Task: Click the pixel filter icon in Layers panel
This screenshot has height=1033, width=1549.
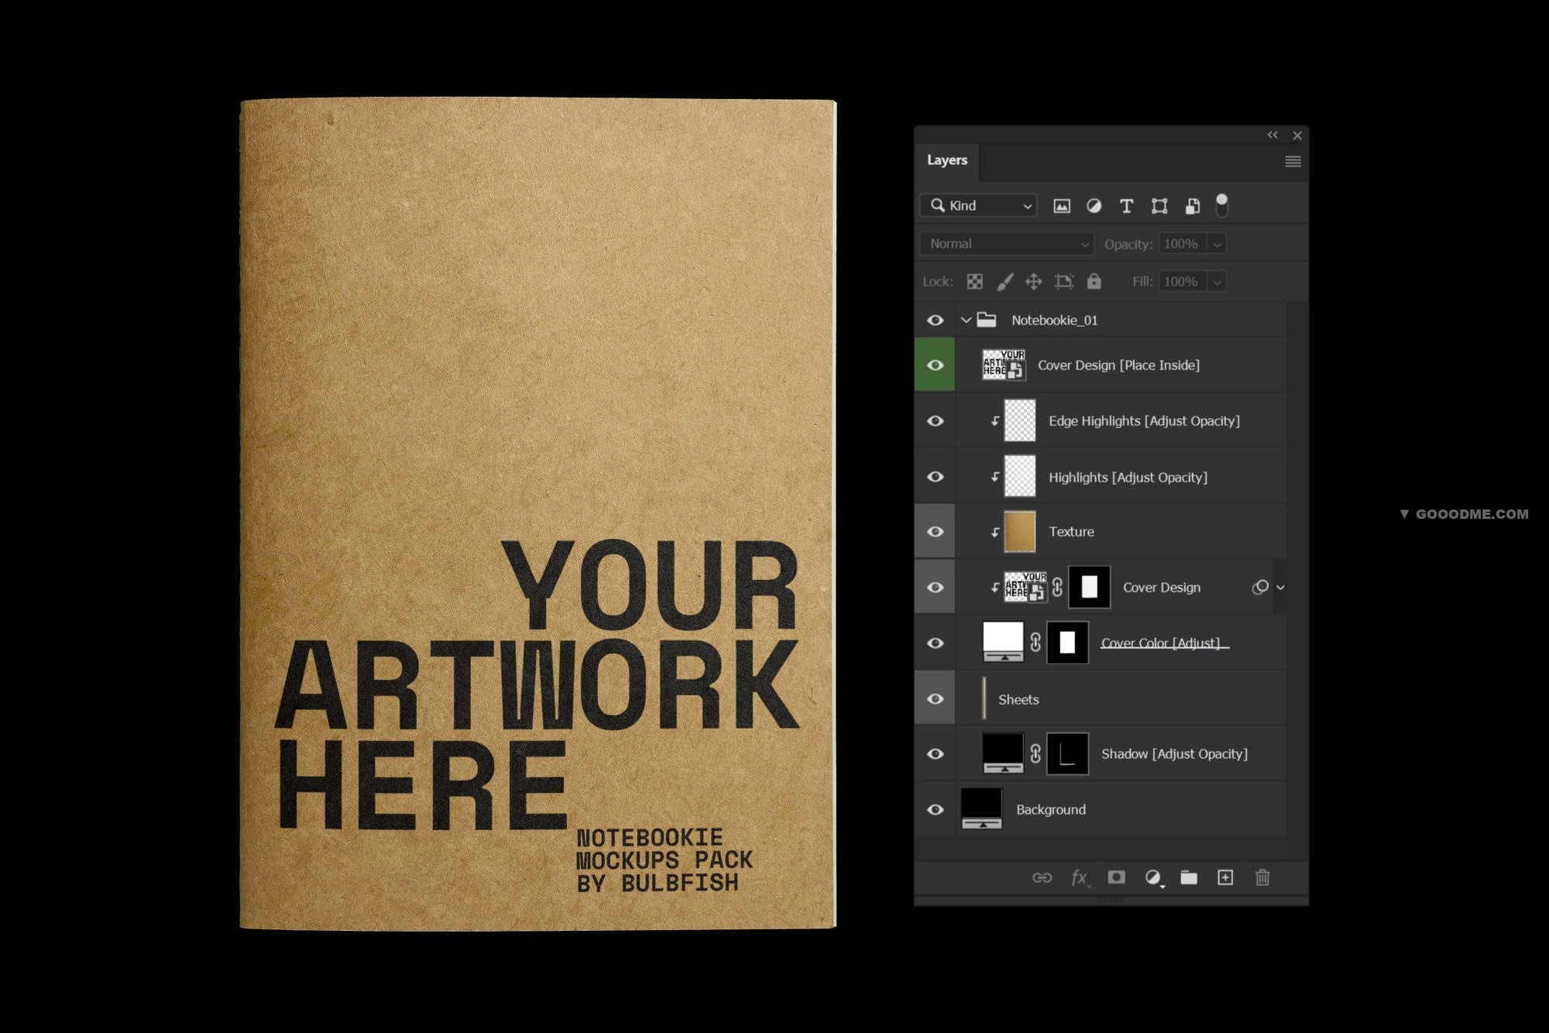Action: [x=1062, y=204]
